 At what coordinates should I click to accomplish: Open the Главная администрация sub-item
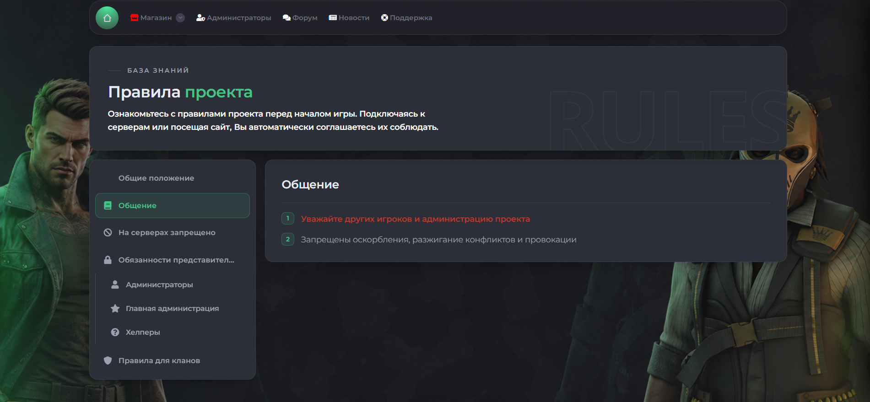(176, 308)
